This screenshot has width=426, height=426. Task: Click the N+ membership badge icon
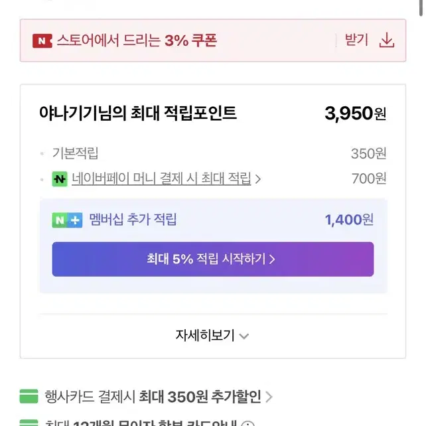67,220
